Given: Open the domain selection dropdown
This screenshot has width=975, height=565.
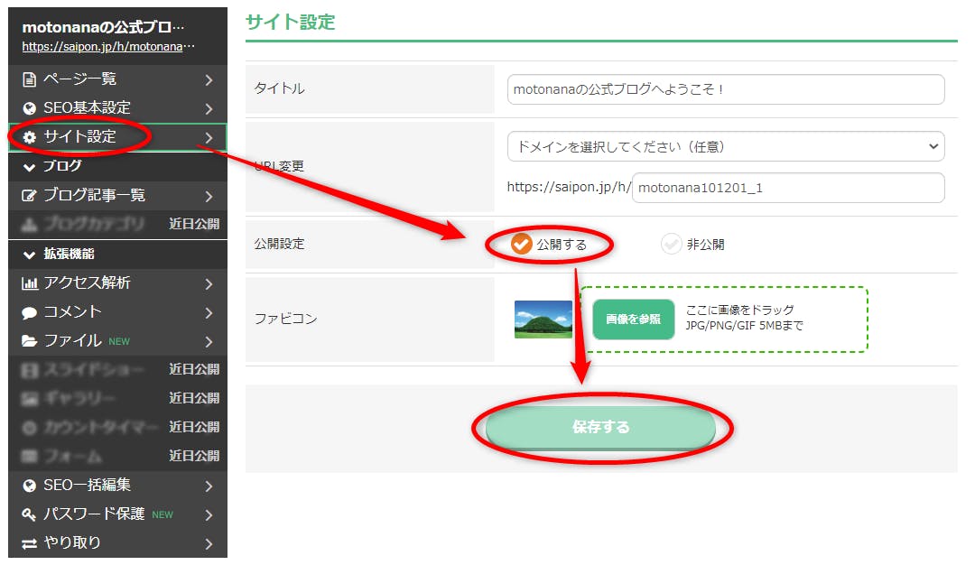Looking at the screenshot, I should click(725, 146).
